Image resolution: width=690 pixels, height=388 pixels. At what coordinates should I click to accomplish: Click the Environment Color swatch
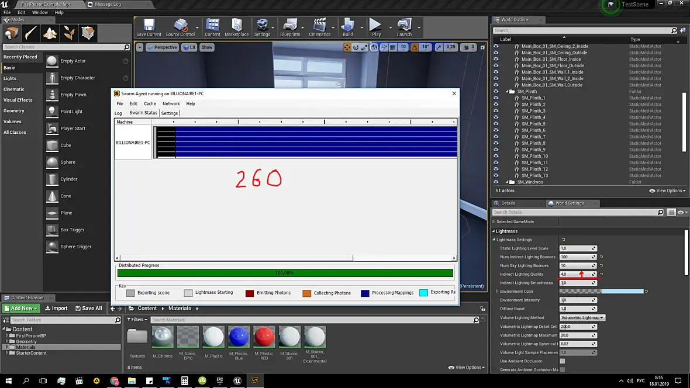(x=601, y=291)
